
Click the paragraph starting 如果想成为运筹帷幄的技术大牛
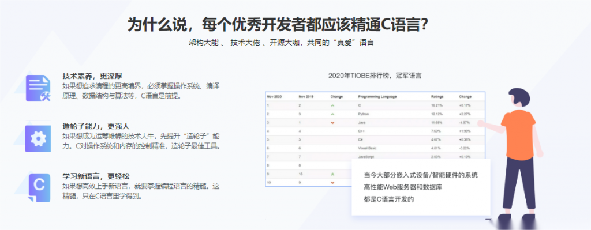click(x=141, y=141)
